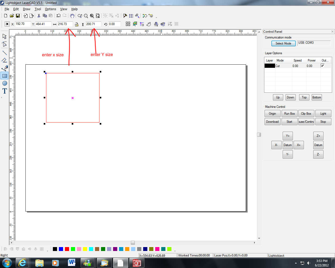
Task: Click the Cut scissors icon
Action: click(39, 16)
